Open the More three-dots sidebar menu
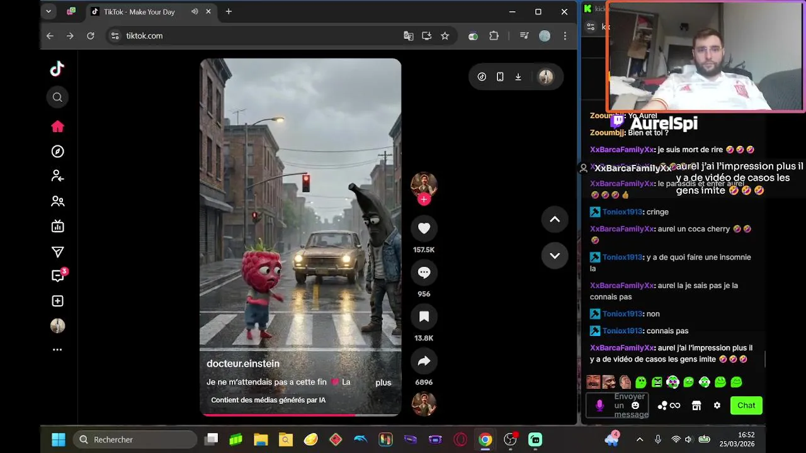The width and height of the screenshot is (806, 453). 57,350
